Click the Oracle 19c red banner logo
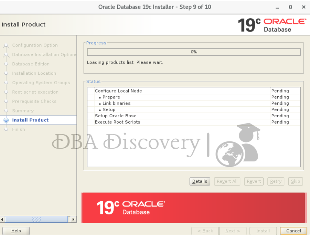Screen dimensions: 310x235 coord(131,207)
